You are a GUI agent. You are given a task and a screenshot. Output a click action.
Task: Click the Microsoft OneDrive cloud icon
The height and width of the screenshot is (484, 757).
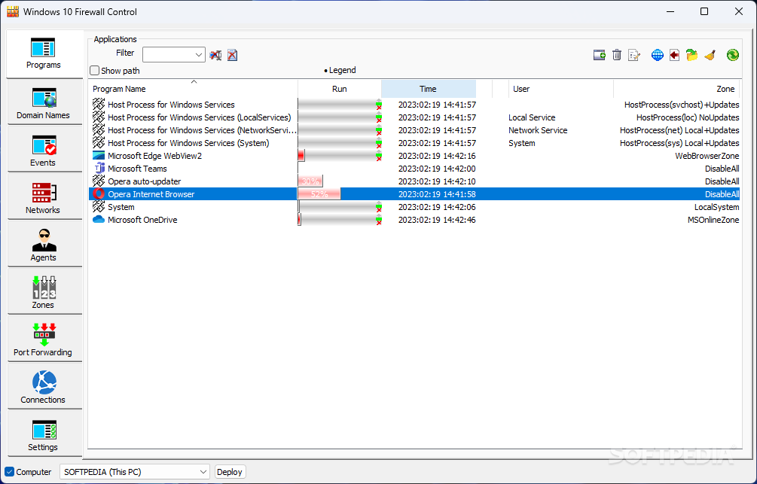(x=99, y=220)
